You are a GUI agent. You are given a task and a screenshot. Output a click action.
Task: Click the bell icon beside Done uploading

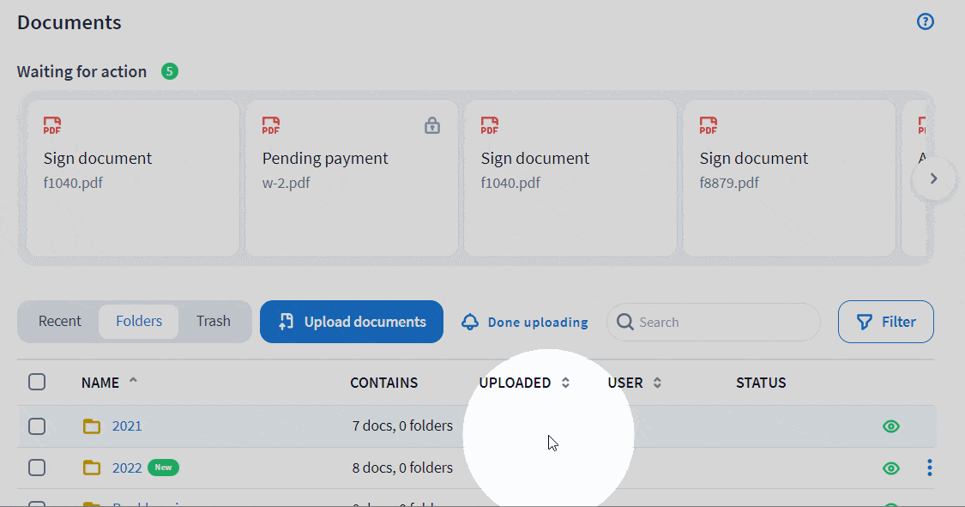click(469, 323)
